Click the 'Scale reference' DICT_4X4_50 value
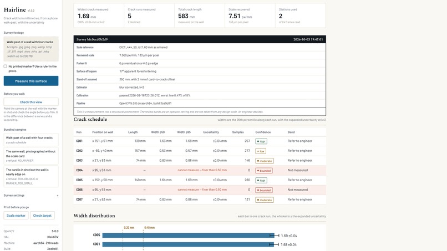This screenshot has height=251, width=447. [143, 47]
